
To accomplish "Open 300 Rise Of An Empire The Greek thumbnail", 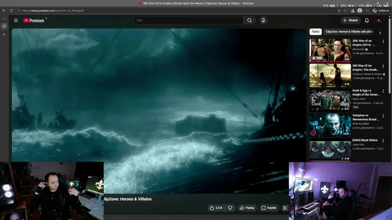I will pyautogui.click(x=330, y=75).
